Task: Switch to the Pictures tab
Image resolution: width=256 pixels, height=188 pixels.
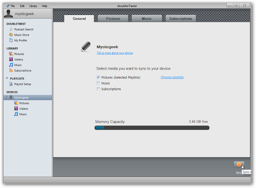Action: (113, 19)
